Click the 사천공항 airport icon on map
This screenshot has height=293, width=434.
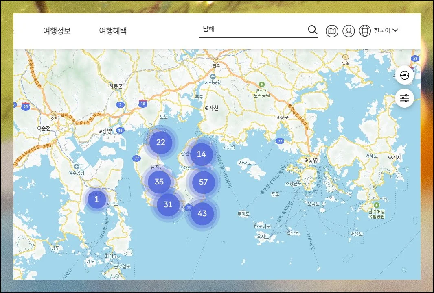pyautogui.click(x=213, y=76)
